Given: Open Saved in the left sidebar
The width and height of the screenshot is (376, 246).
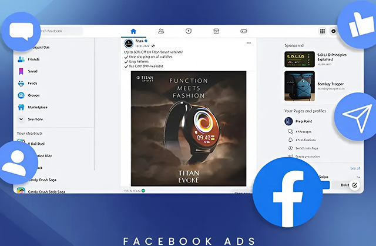Looking at the screenshot, I should (x=28, y=71).
